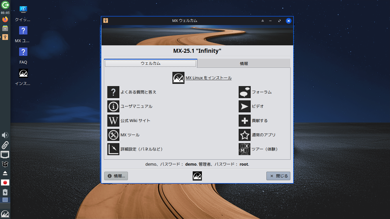This screenshot has width=390, height=219.
Task: Click the eject removable media icon
Action: (x=5, y=173)
